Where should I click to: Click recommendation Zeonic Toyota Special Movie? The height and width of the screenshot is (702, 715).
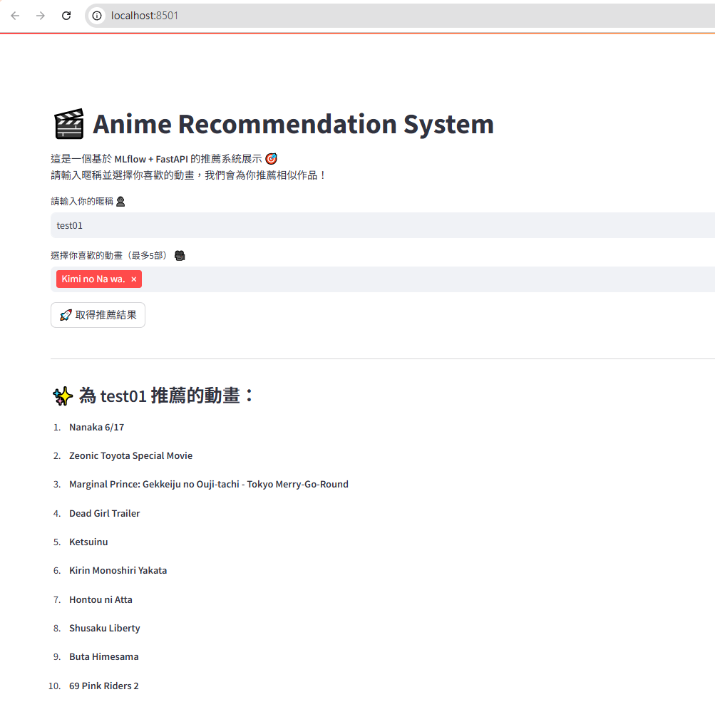click(131, 456)
